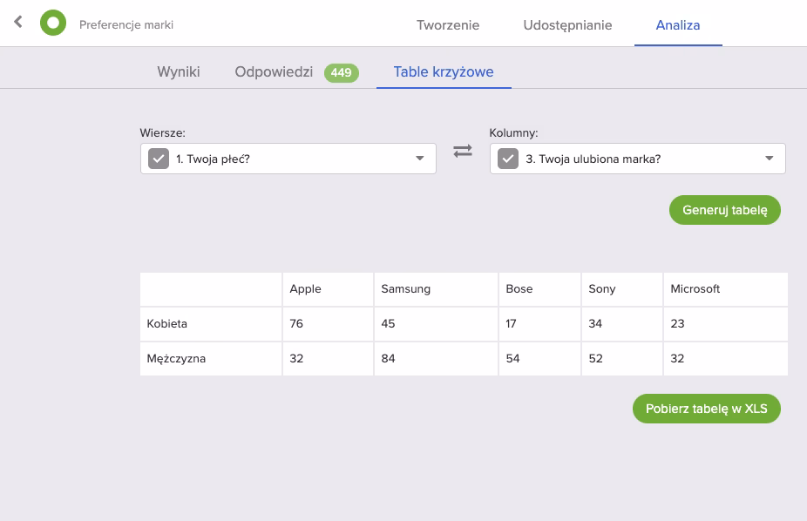
Task: Toggle checkbox for Twoja płeć question
Action: (159, 159)
